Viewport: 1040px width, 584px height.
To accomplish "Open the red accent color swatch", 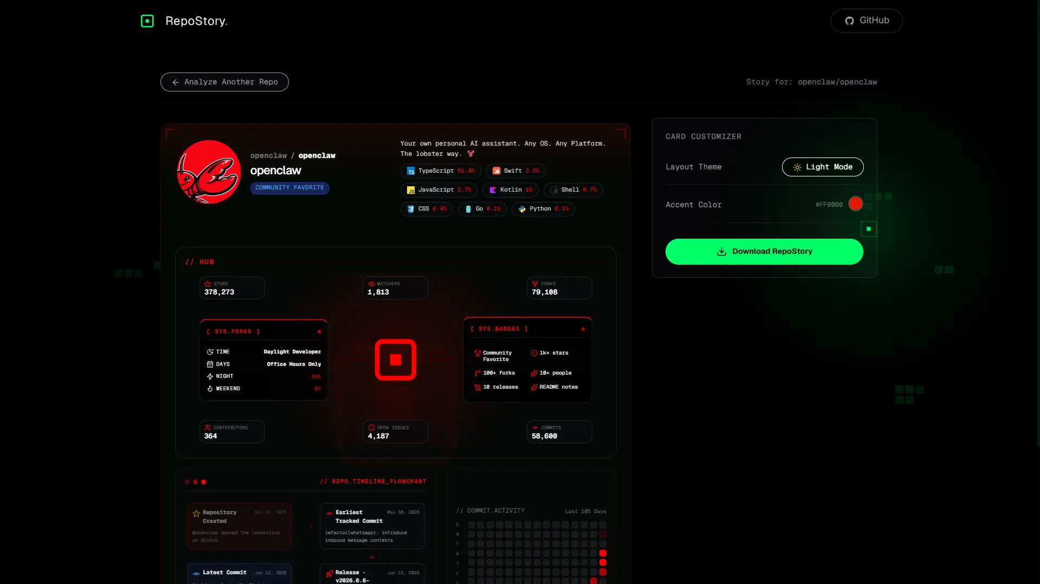I will (855, 204).
